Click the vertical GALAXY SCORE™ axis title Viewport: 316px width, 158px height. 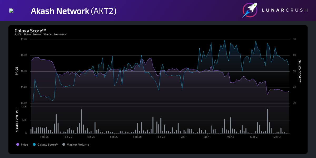click(299, 71)
